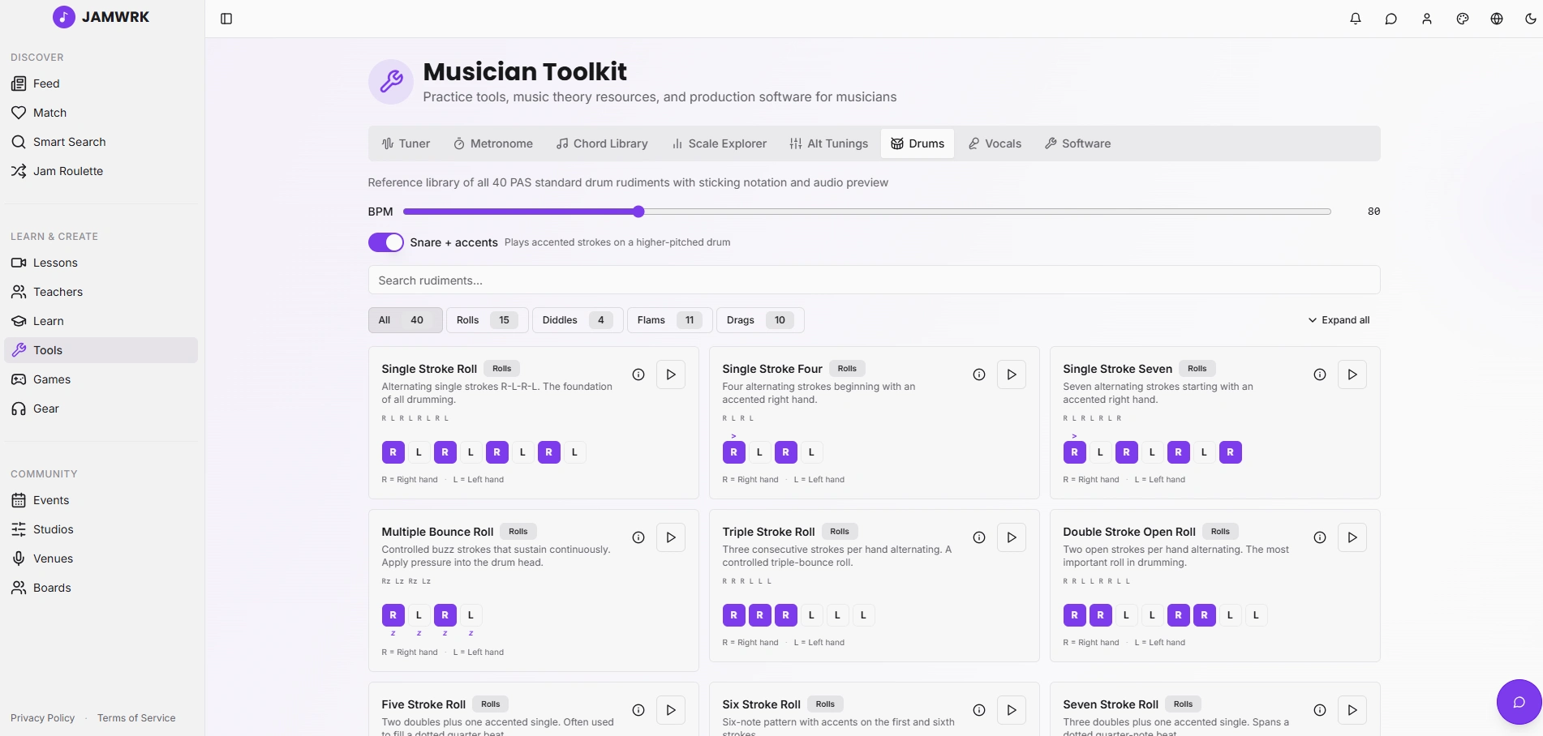
Task: Open the Chord Library tab
Action: coord(602,143)
